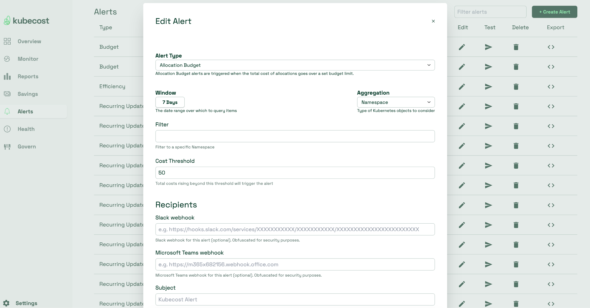
Task: Open the Aggregation dropdown
Action: (396, 102)
